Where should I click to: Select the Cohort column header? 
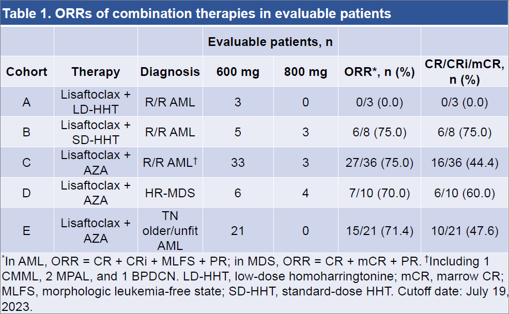pyautogui.click(x=26, y=72)
